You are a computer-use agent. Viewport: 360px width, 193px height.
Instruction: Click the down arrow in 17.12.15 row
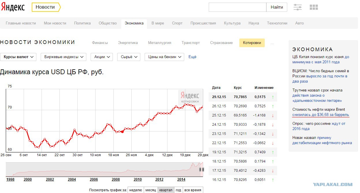pyautogui.click(x=273, y=171)
